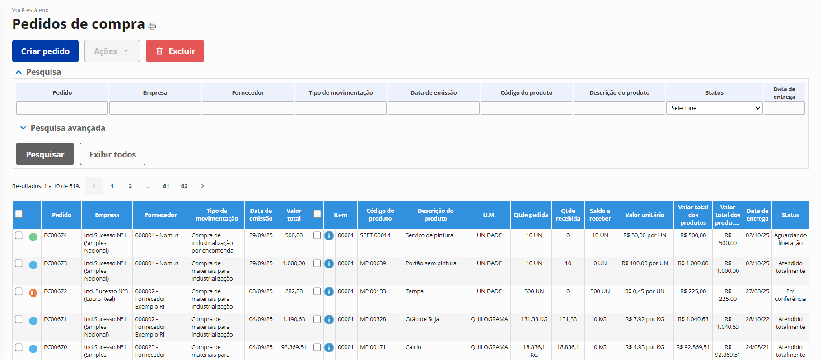The image size is (822, 360).
Task: Open the Ações dropdown menu
Action: tap(112, 51)
